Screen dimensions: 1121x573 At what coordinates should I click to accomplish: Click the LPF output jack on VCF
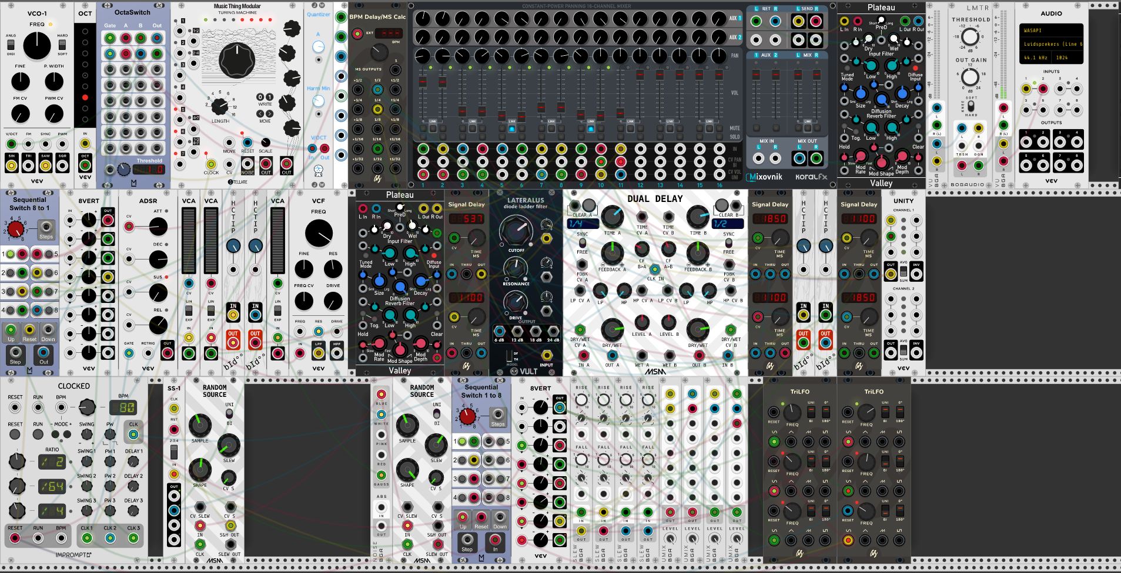coord(318,353)
